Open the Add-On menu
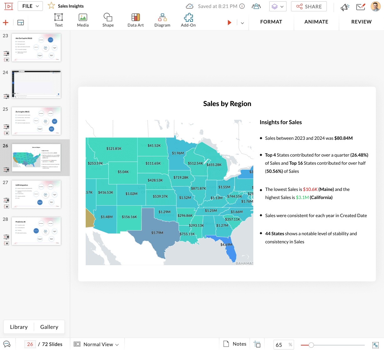The width and height of the screenshot is (384, 350). coord(188,20)
